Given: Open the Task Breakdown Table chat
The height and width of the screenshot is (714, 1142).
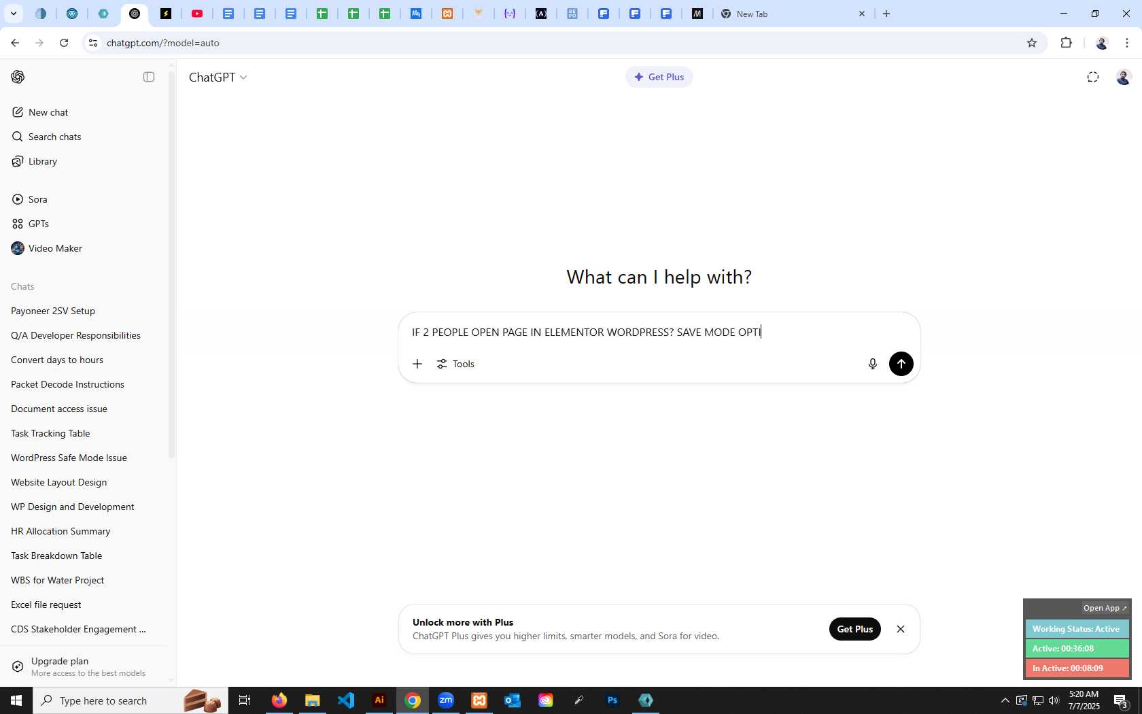Looking at the screenshot, I should point(84,556).
